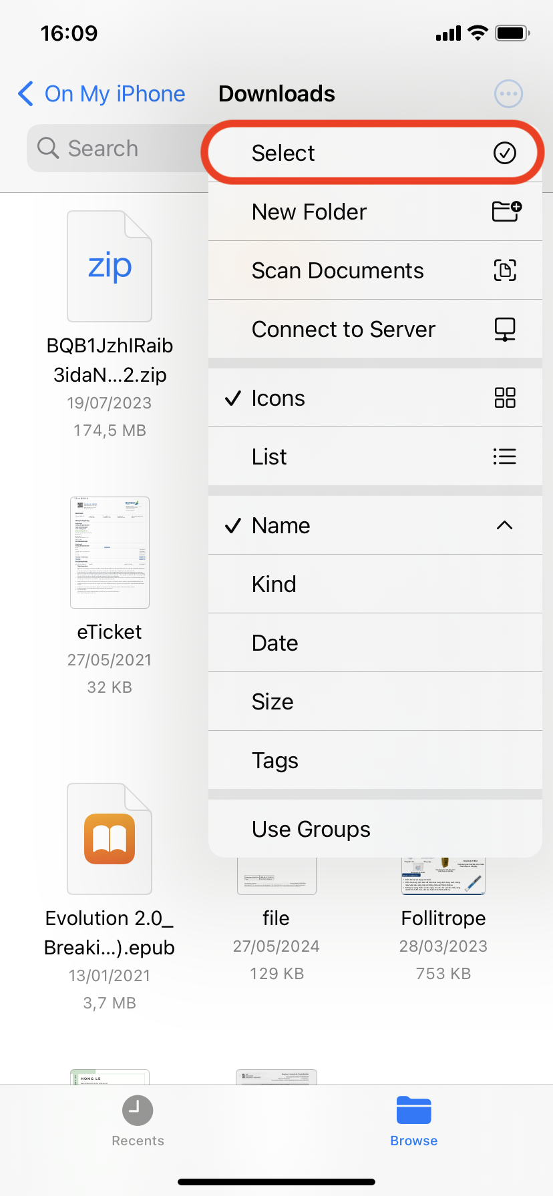This screenshot has height=1196, width=553.
Task: Choose Scan Documents menu entry
Action: 375,270
